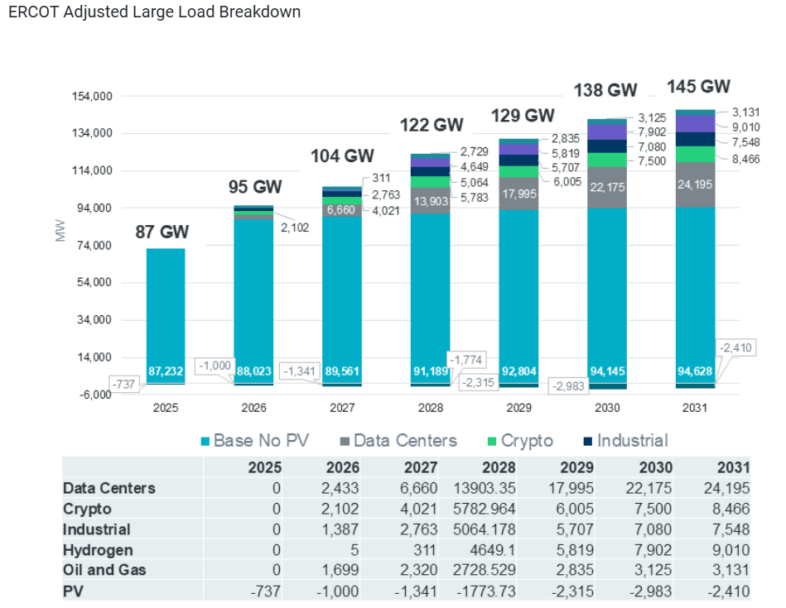Image resolution: width=786 pixels, height=608 pixels.
Task: Select the Crypto legend label
Action: click(527, 441)
